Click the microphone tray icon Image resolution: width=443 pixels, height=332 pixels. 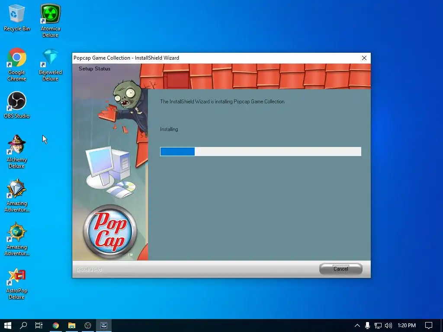click(367, 326)
